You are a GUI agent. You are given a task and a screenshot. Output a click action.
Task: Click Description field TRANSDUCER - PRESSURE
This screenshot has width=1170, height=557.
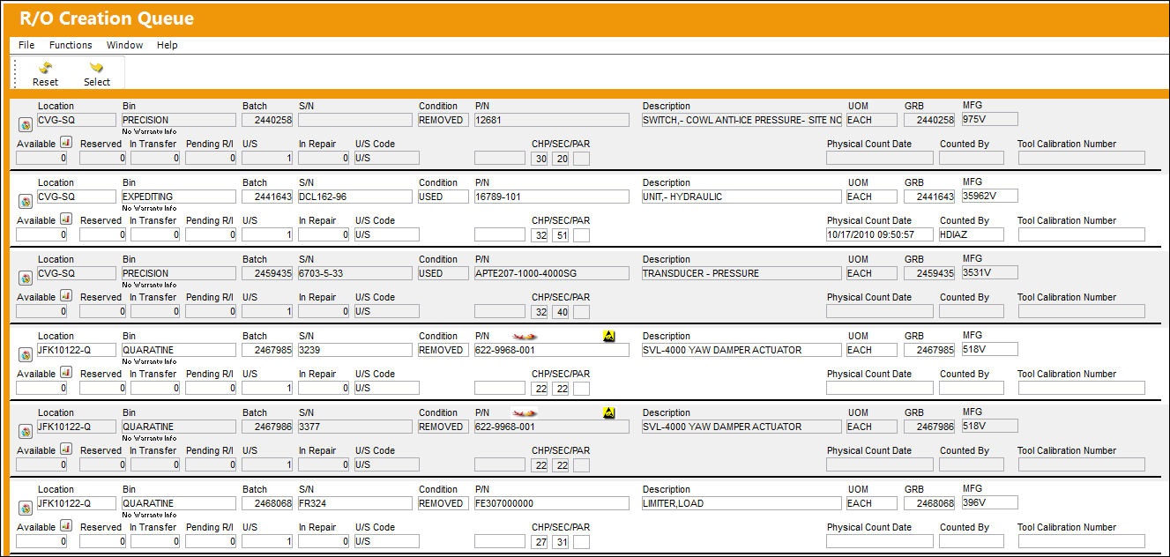741,273
